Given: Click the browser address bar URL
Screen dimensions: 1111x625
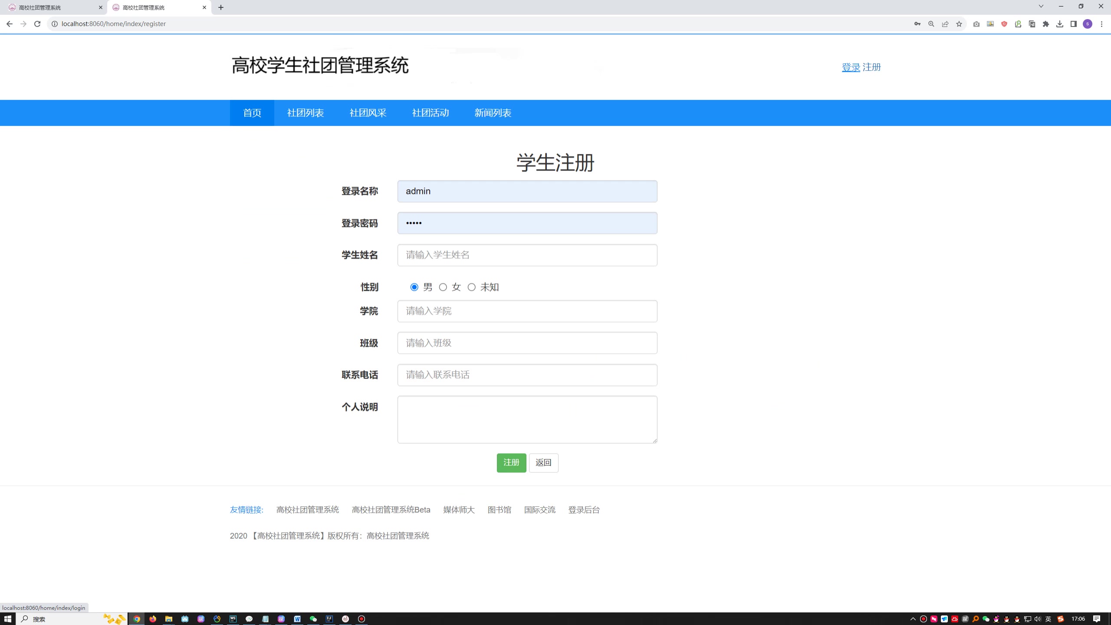Looking at the screenshot, I should [x=114, y=24].
